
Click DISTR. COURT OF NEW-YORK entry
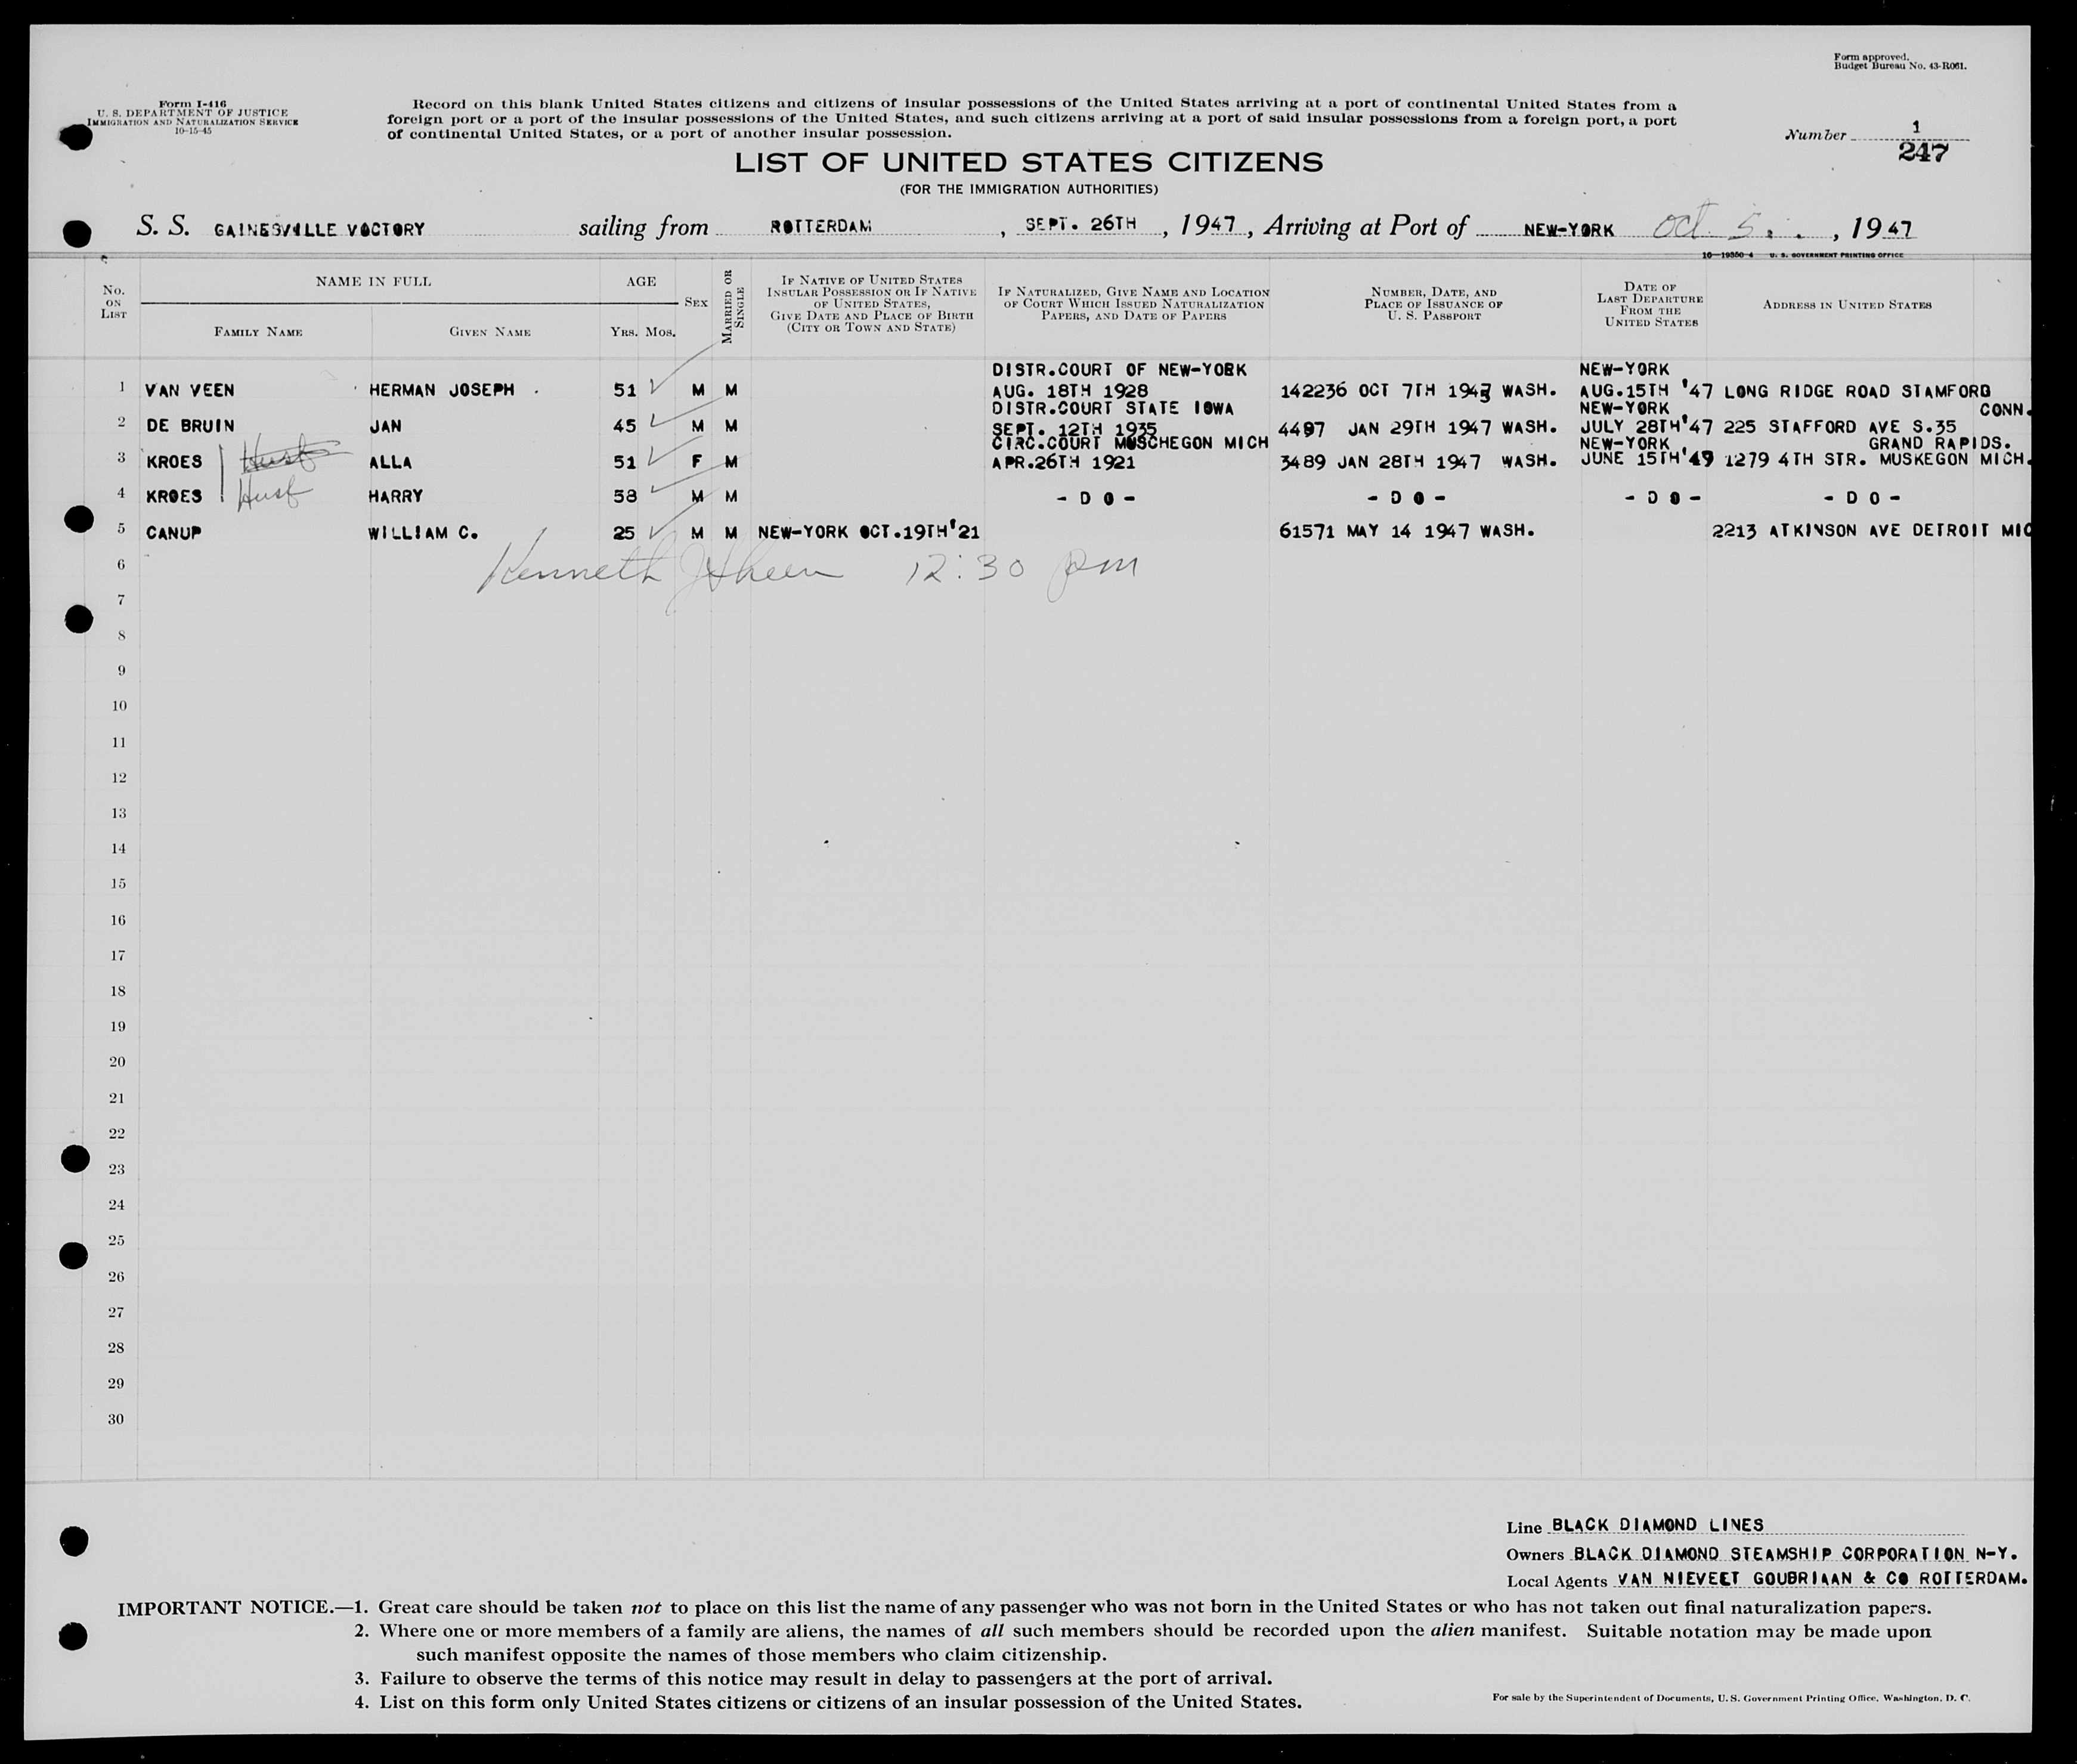1119,370
